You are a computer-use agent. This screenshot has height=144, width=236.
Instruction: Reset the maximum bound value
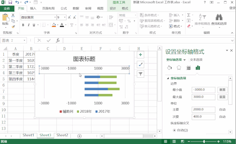pyautogui.click(x=222, y=97)
